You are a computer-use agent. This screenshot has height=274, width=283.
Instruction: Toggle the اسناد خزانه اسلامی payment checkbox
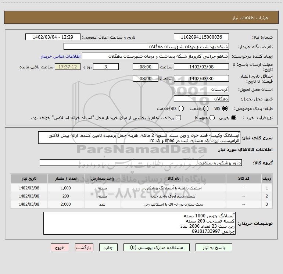click(x=178, y=118)
